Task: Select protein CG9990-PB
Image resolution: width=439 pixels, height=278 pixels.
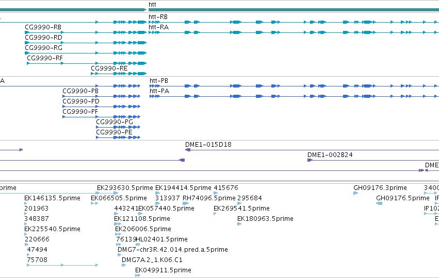Action: 80,91
